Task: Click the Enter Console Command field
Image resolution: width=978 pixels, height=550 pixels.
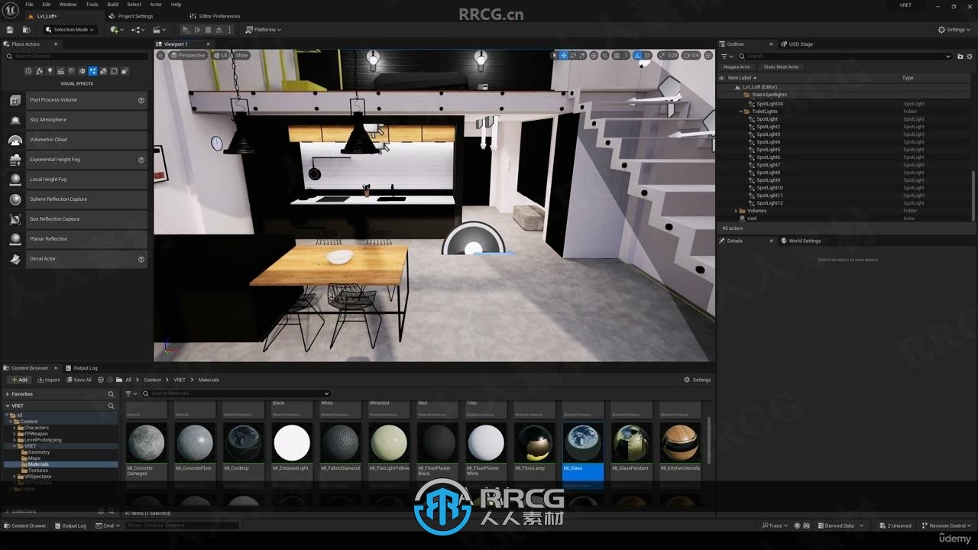Action: tap(182, 526)
